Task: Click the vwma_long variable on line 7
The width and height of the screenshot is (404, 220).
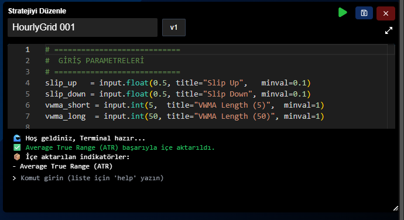Action: 65,116
